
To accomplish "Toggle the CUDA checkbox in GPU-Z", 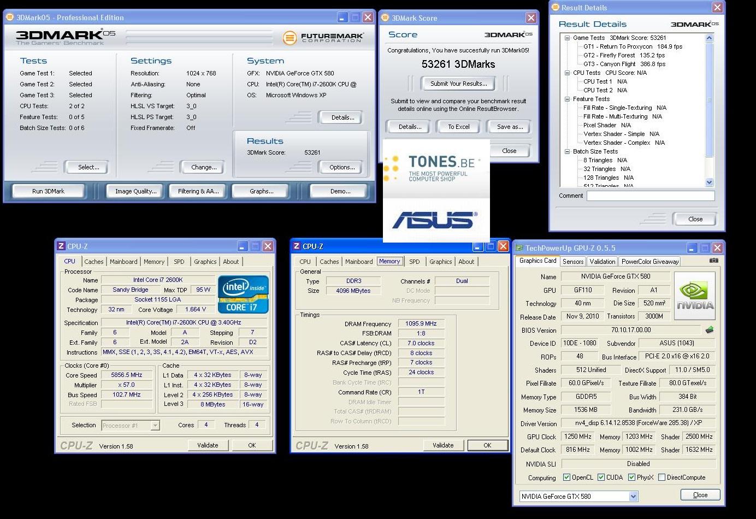I will click(601, 477).
